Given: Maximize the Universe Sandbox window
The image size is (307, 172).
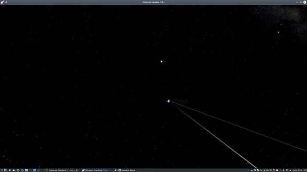Looking at the screenshot, I should [x=301, y=2].
